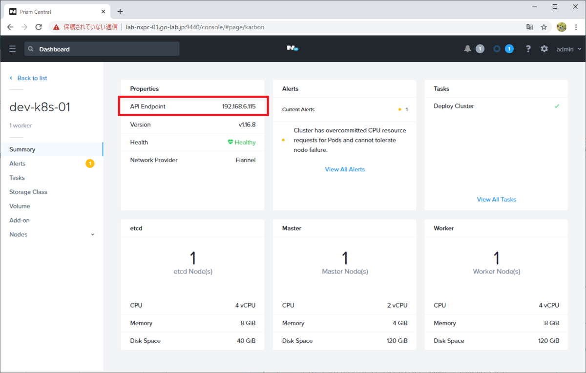The width and height of the screenshot is (586, 373).
Task: Click the Deploy Cluster task row
Action: click(x=496, y=106)
